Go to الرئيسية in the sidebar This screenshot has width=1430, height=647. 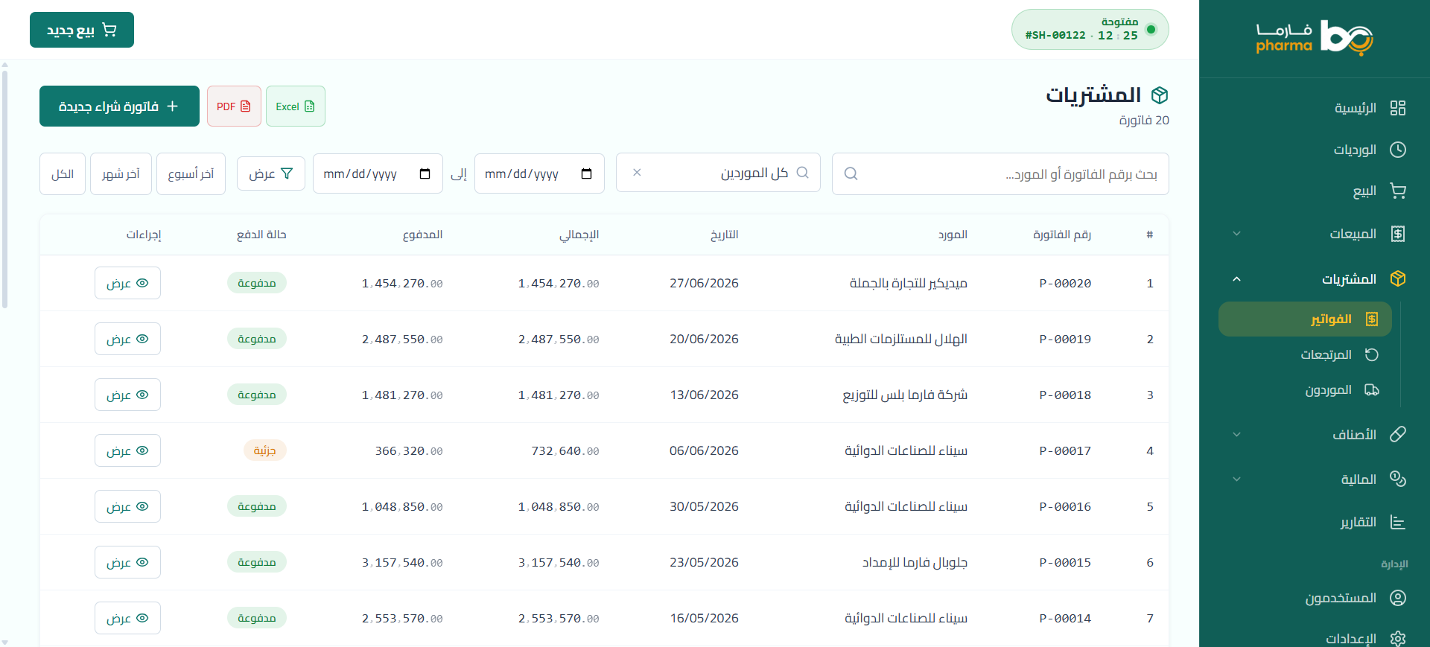[x=1315, y=108]
